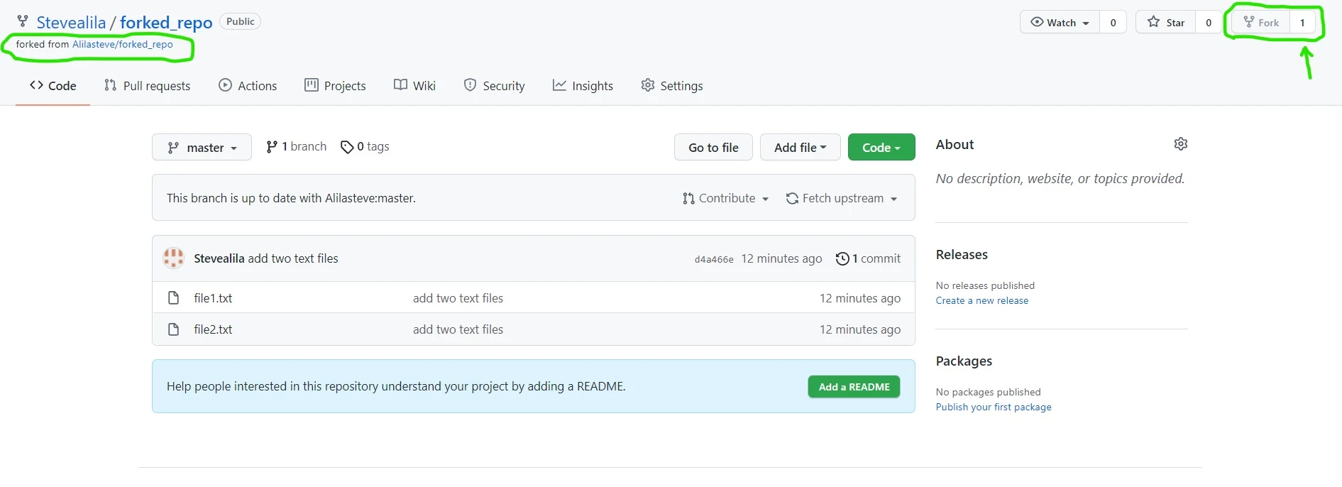Open latest commit message in header row
Screen dimensions: 1342x487
[293, 258]
